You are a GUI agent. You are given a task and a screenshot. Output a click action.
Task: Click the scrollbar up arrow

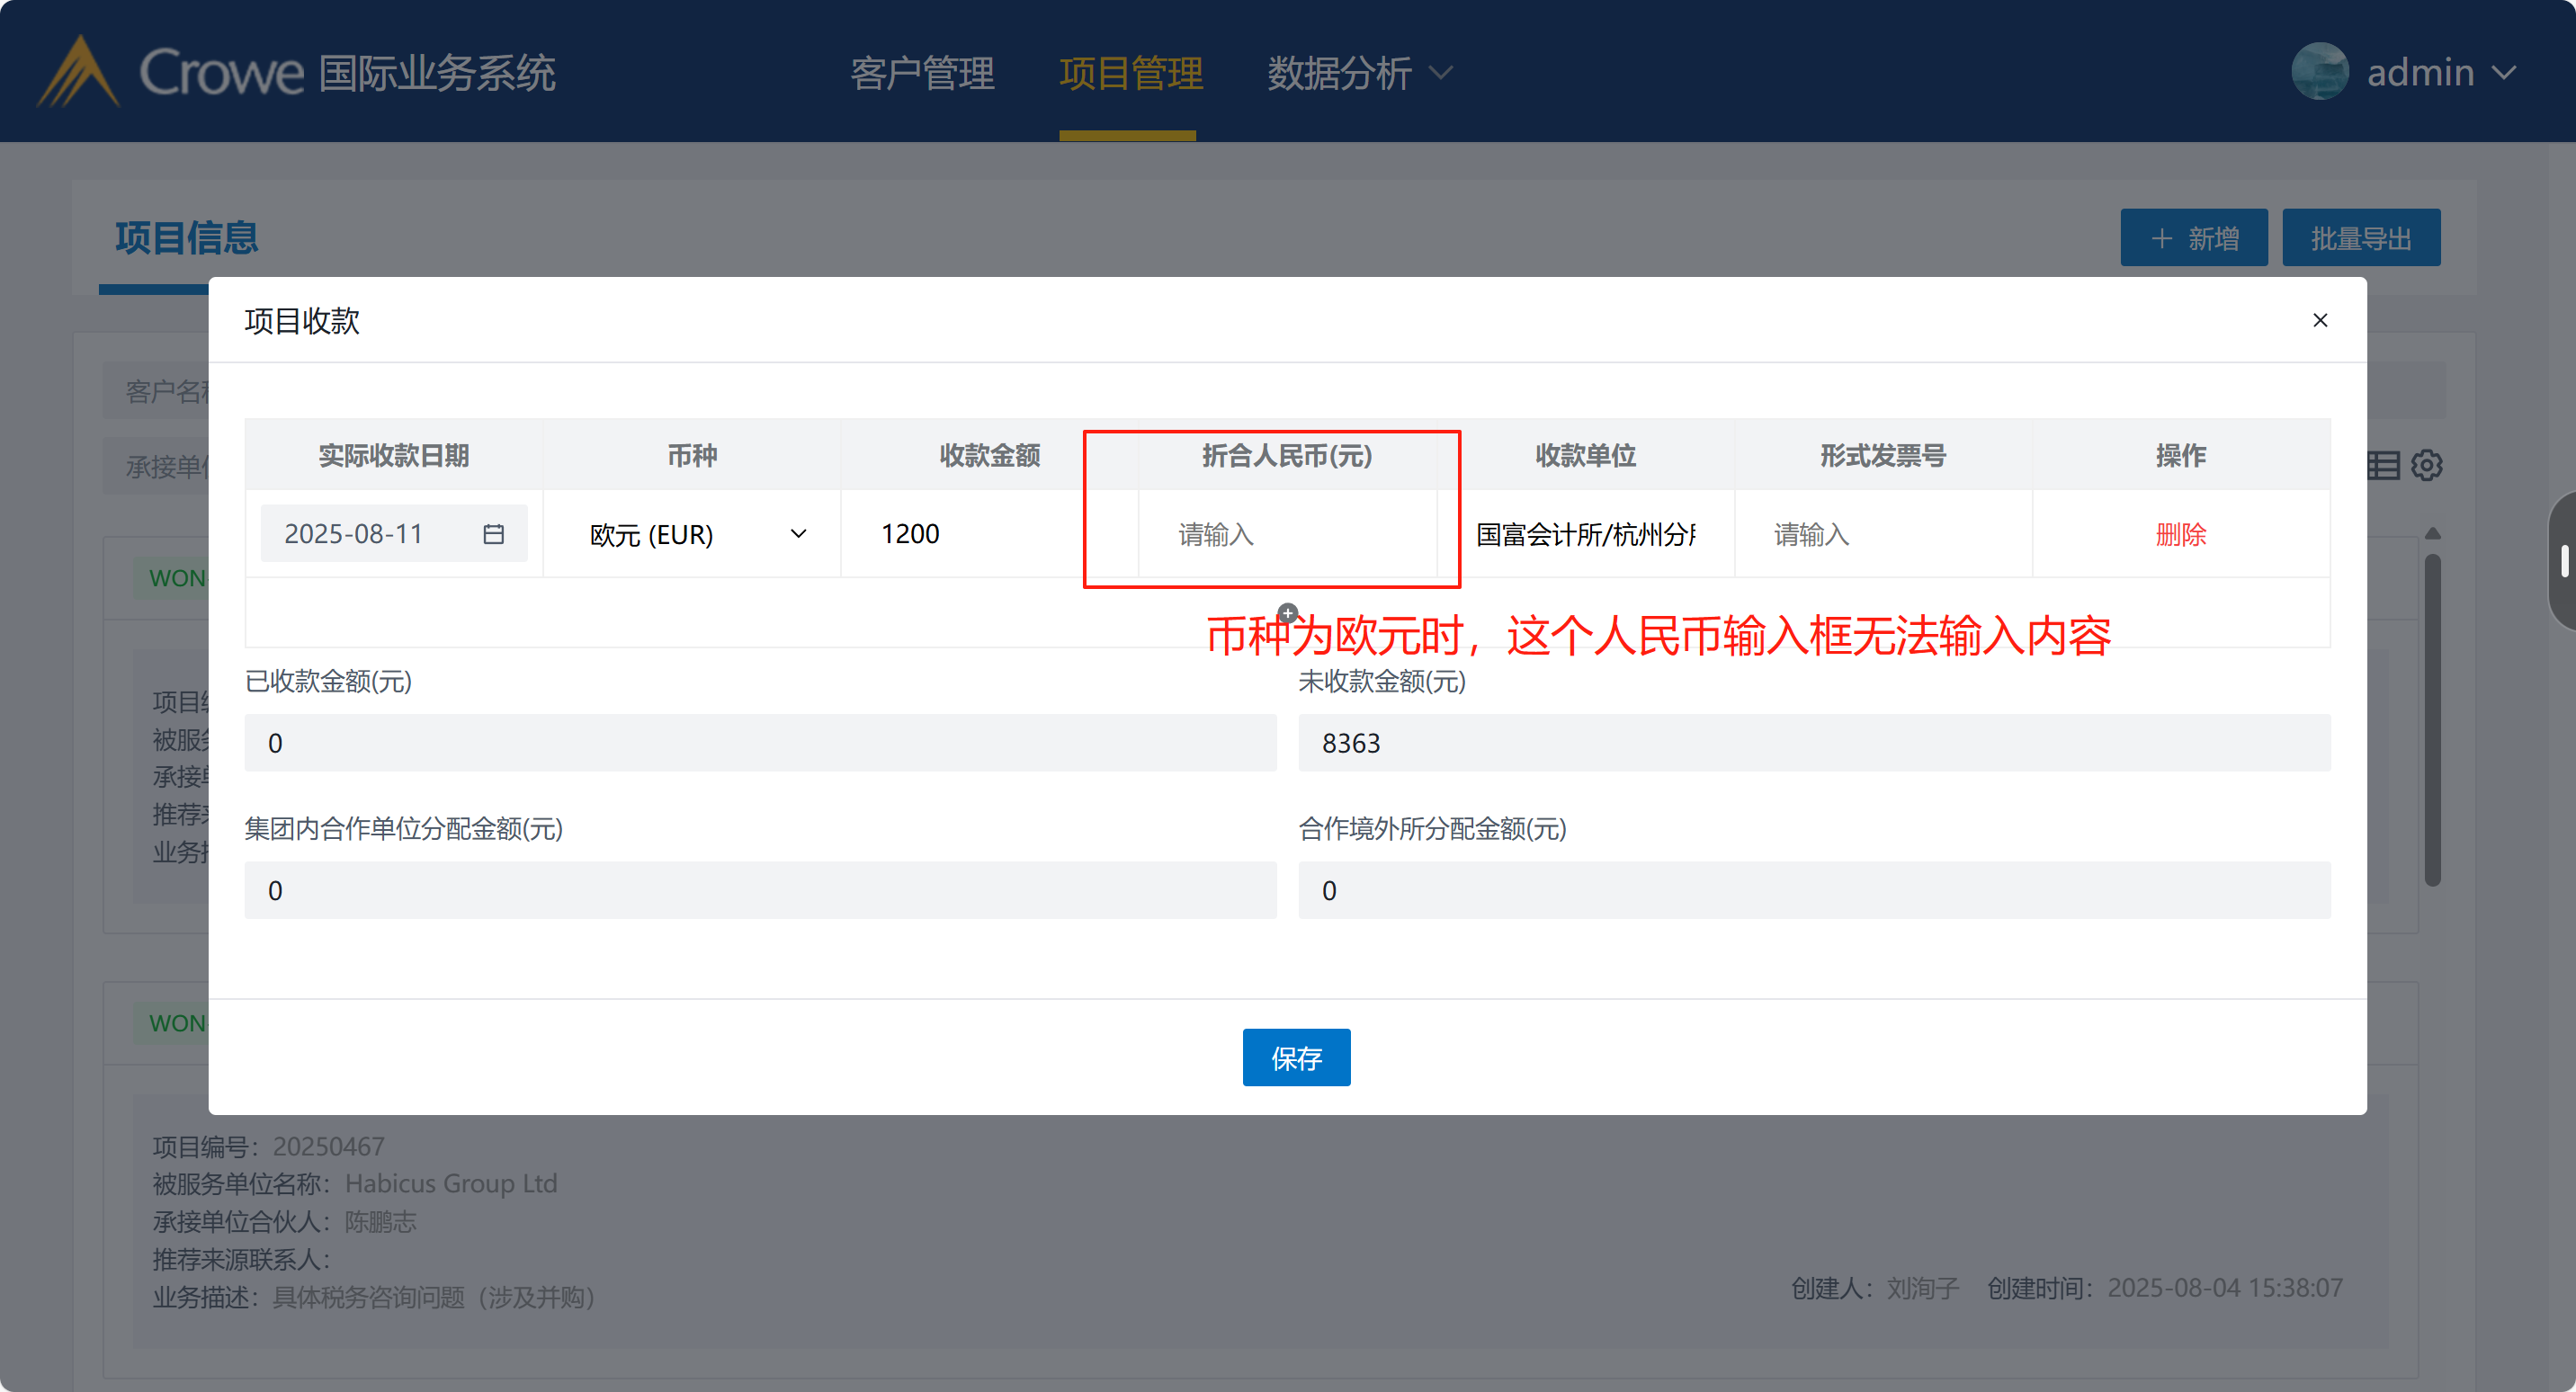[x=2433, y=534]
